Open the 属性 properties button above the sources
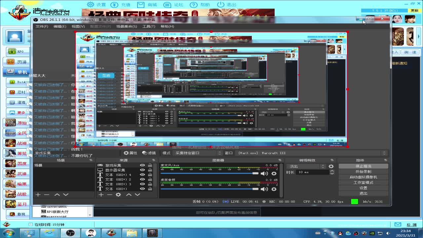 pos(131,153)
